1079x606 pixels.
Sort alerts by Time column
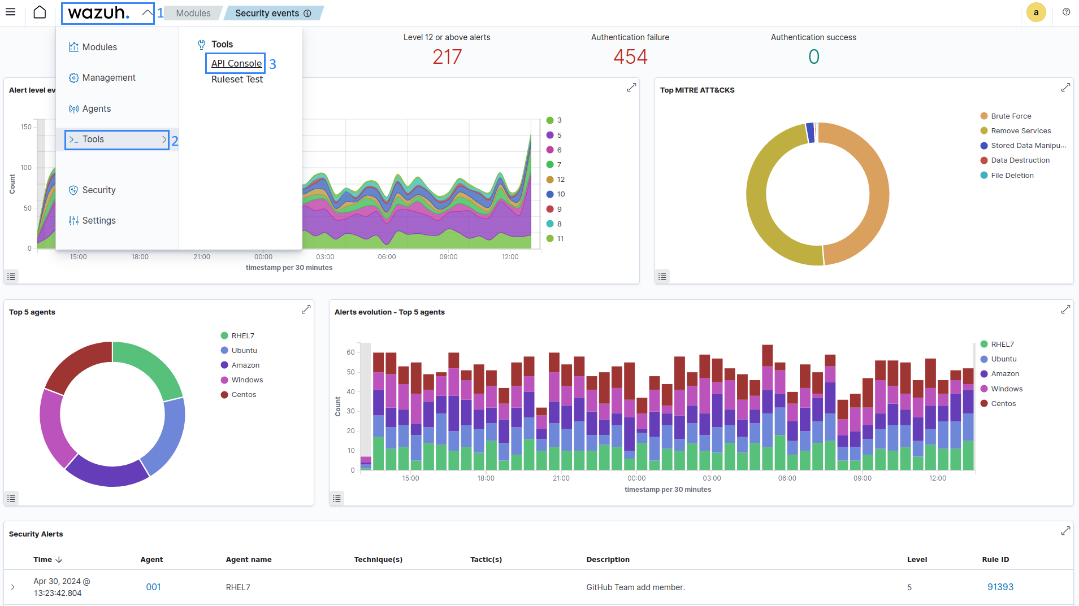pyautogui.click(x=48, y=559)
